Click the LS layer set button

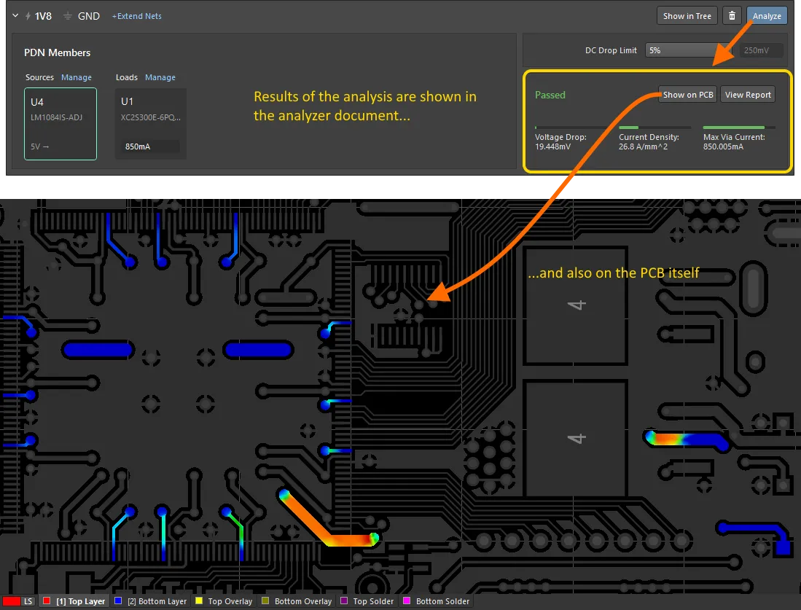(28, 602)
